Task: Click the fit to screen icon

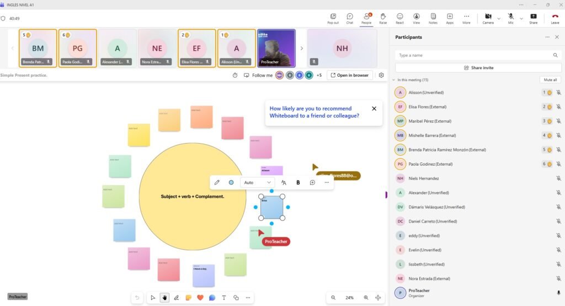Action: [378, 298]
